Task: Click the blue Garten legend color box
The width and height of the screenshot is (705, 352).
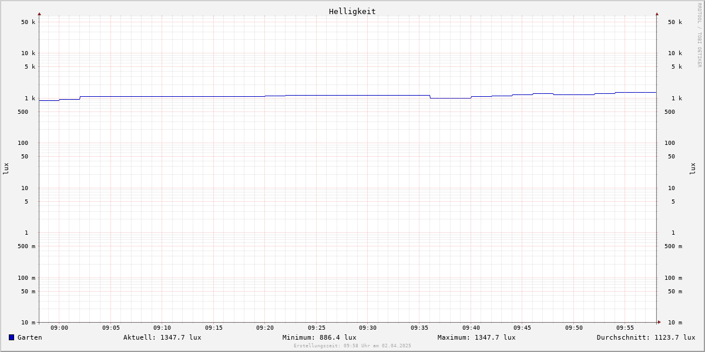Action: point(11,337)
